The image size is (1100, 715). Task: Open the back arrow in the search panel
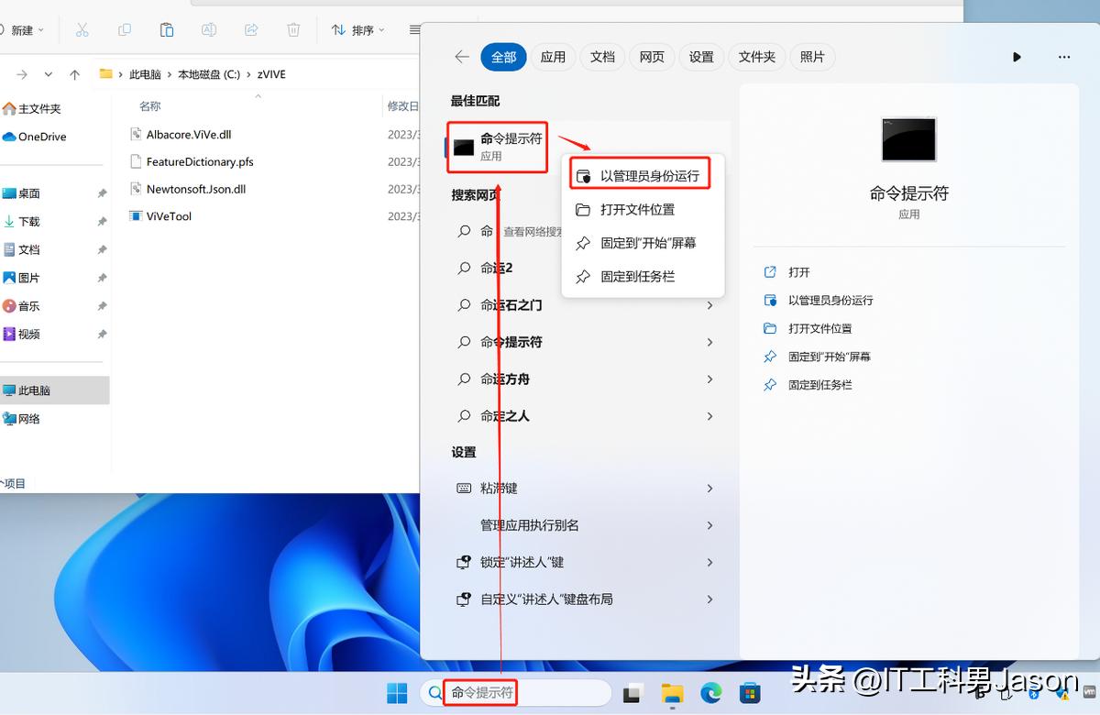(461, 56)
